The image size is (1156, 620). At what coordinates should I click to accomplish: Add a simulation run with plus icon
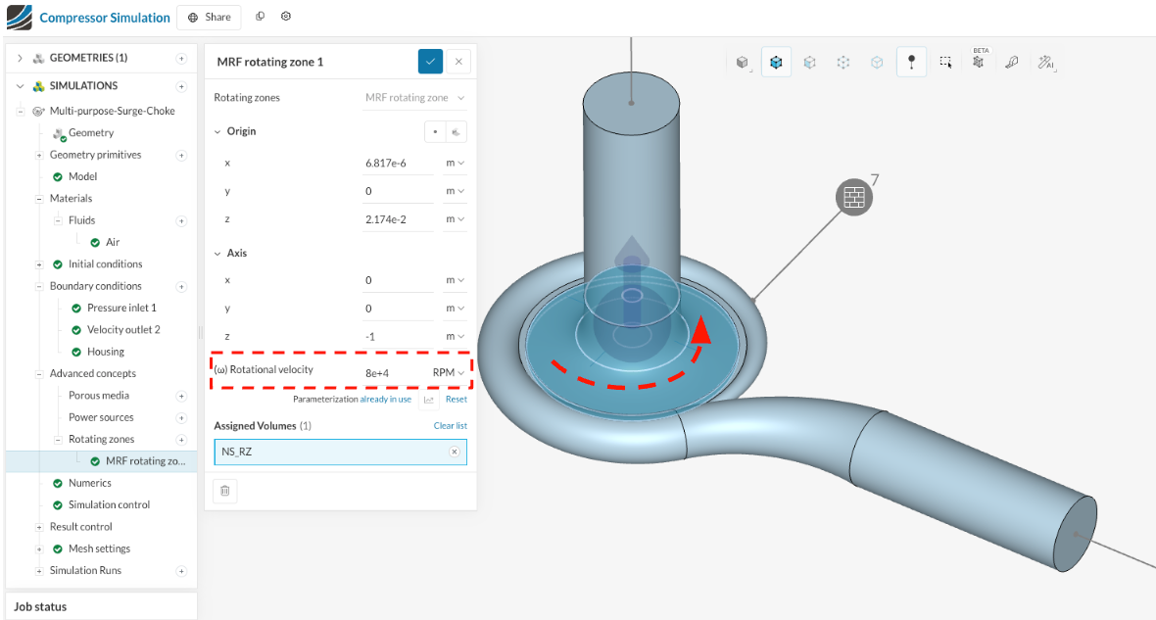[x=181, y=571]
